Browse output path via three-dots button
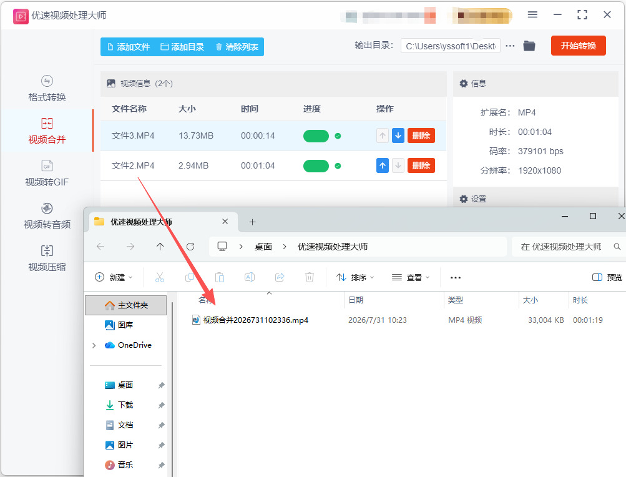Viewport: 626px width, 477px height. pyautogui.click(x=510, y=46)
